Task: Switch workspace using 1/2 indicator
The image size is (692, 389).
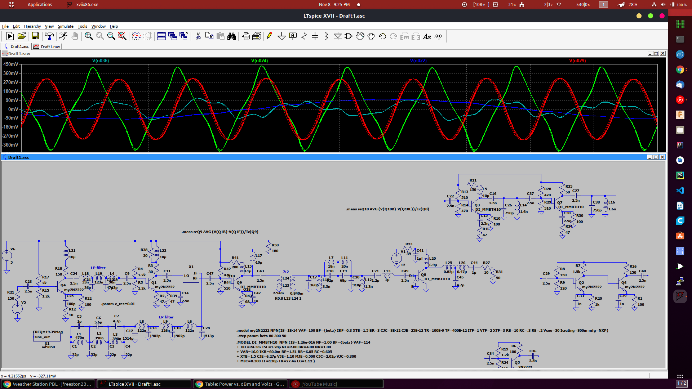Action: (681, 383)
